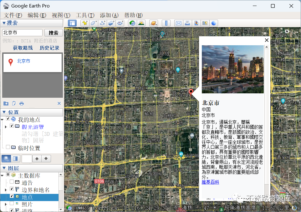The width and height of the screenshot is (301, 212).
Task: Enable the 照片 layer checkbox
Action: point(12,203)
